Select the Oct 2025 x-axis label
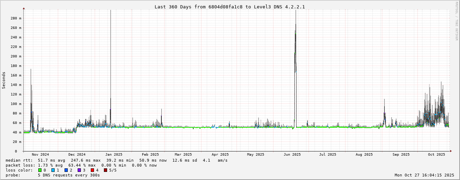The image size is (460, 180). pyautogui.click(x=436, y=155)
